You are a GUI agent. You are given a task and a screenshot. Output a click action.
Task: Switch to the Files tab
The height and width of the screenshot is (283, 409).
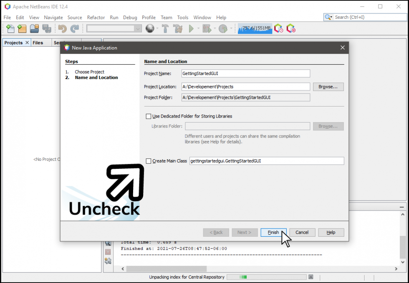[x=38, y=43]
